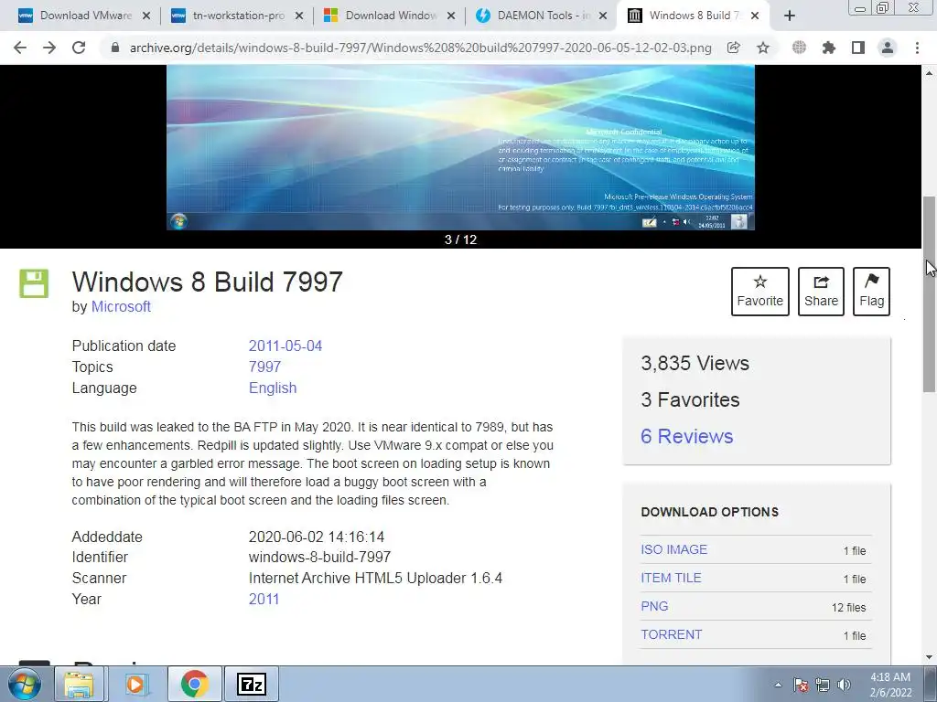Click the Chrome taskbar icon
The image size is (937, 702).
click(195, 684)
